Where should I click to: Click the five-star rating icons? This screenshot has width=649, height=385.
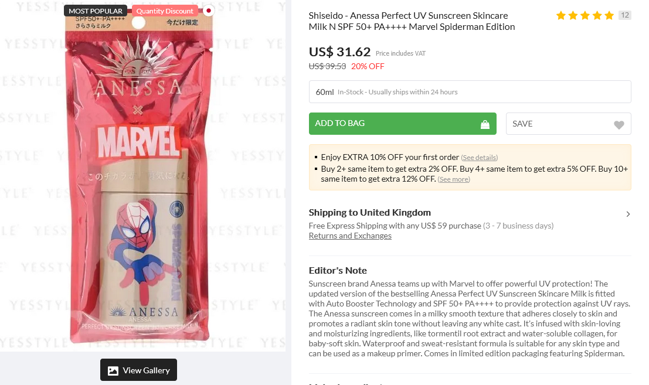(585, 15)
